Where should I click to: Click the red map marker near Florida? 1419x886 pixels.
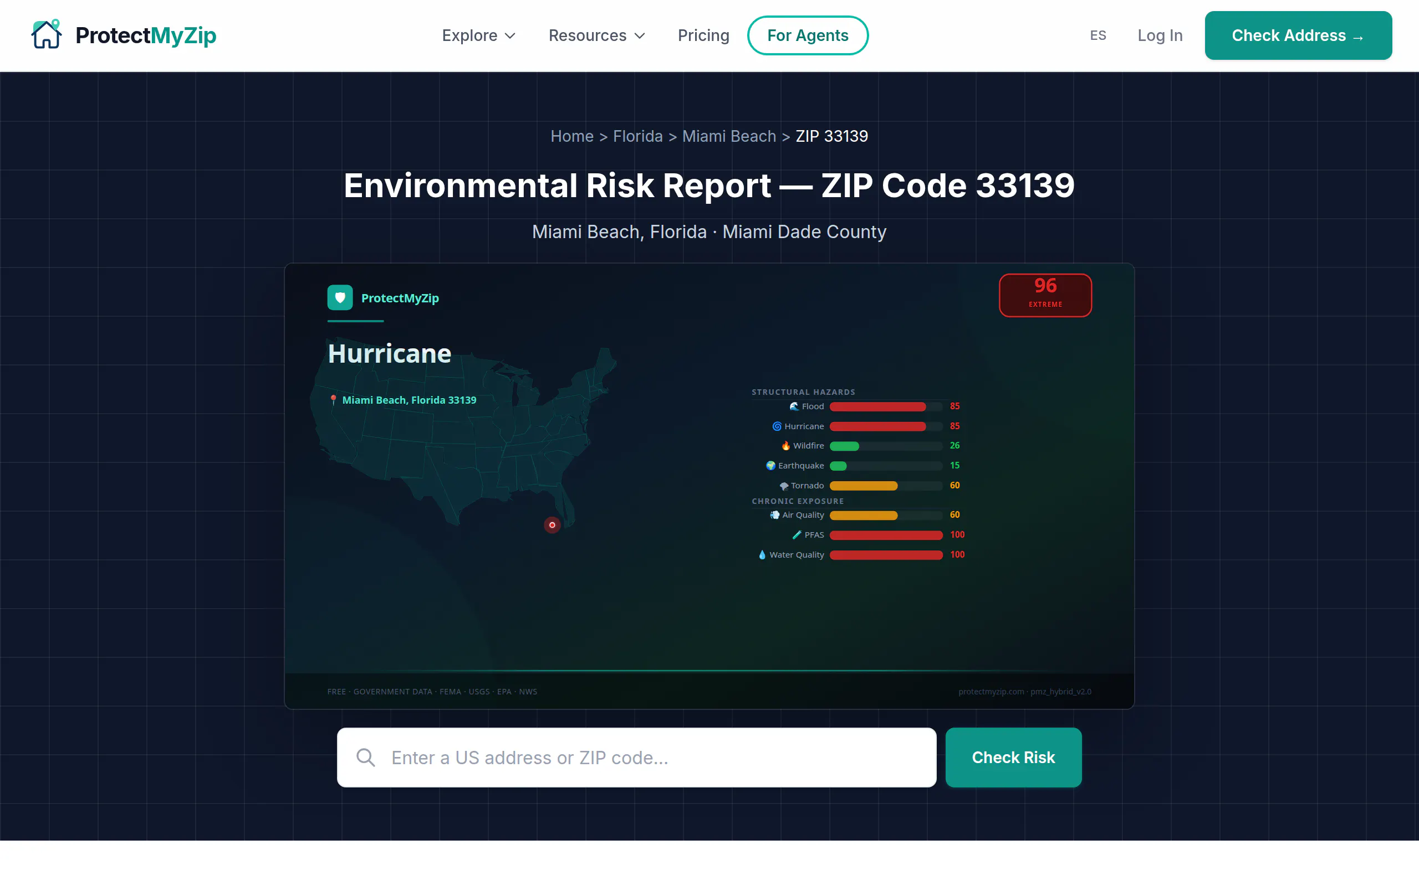(552, 525)
